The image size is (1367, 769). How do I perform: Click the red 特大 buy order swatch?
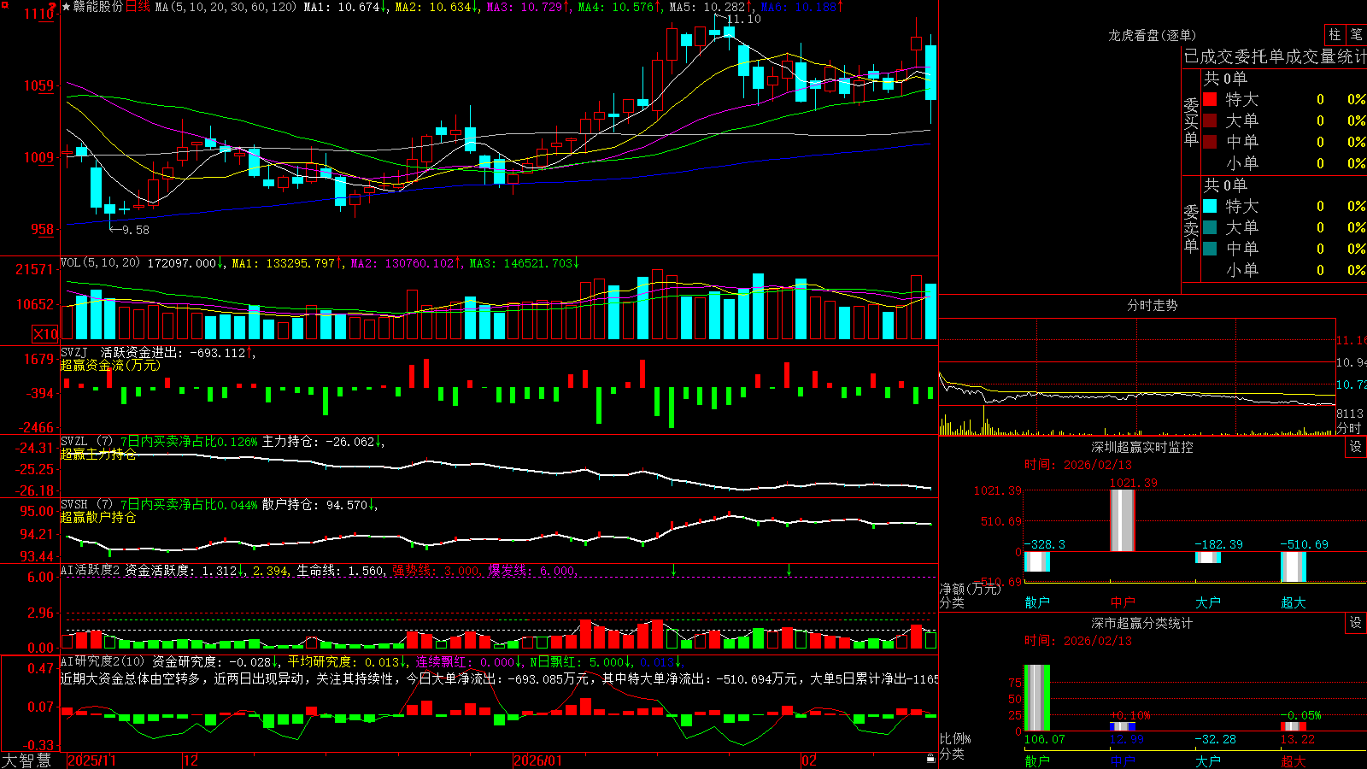(x=1210, y=99)
